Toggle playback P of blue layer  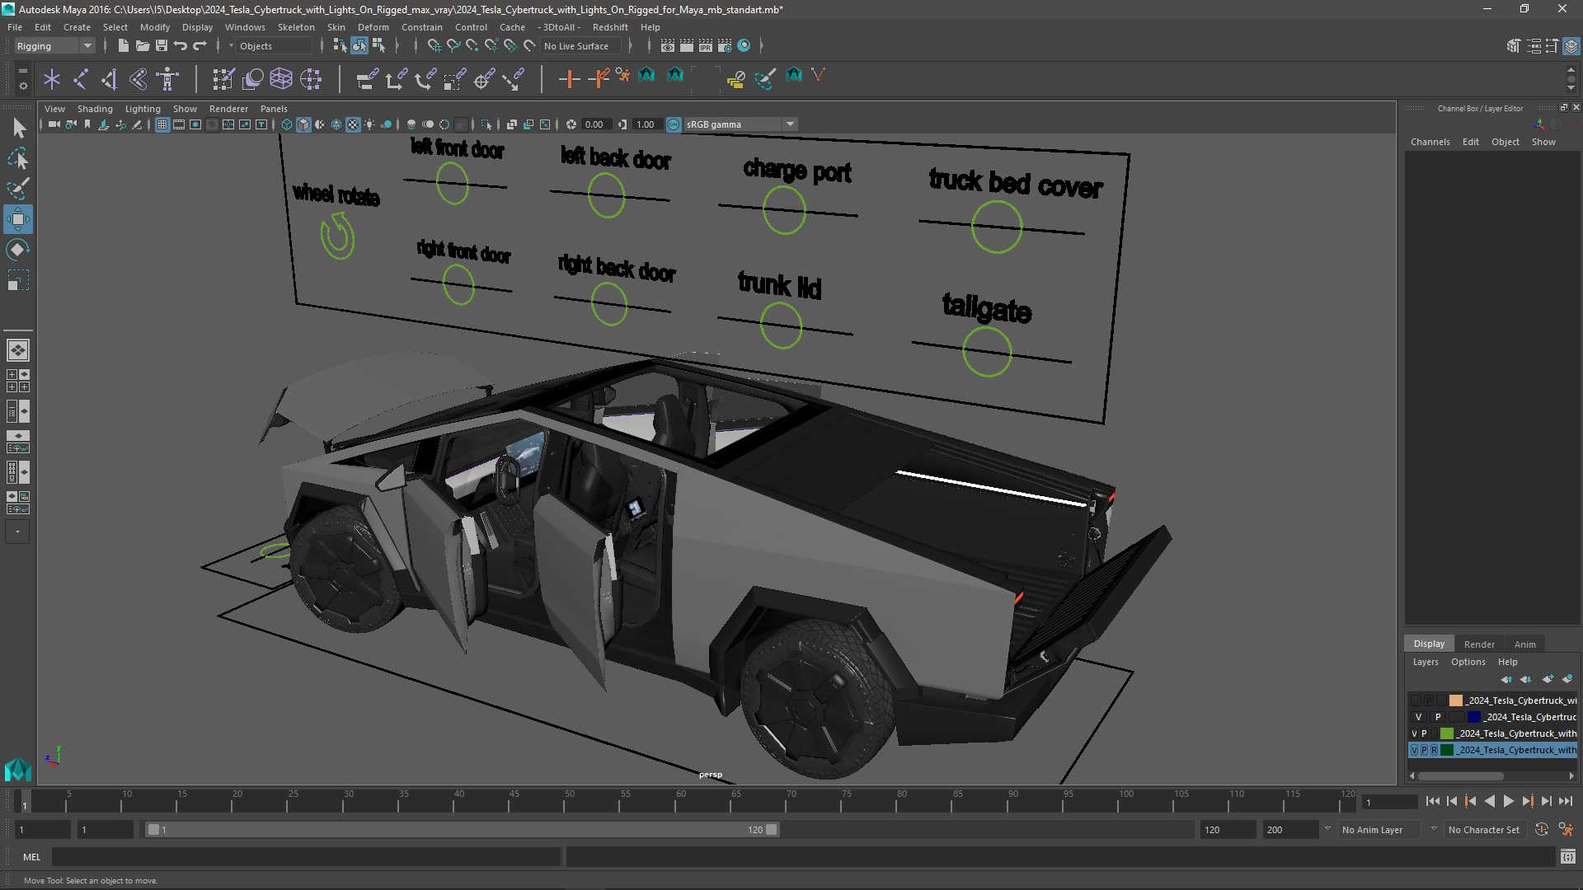tap(1438, 717)
